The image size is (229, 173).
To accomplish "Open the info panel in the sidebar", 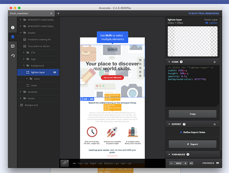I will (13, 27).
